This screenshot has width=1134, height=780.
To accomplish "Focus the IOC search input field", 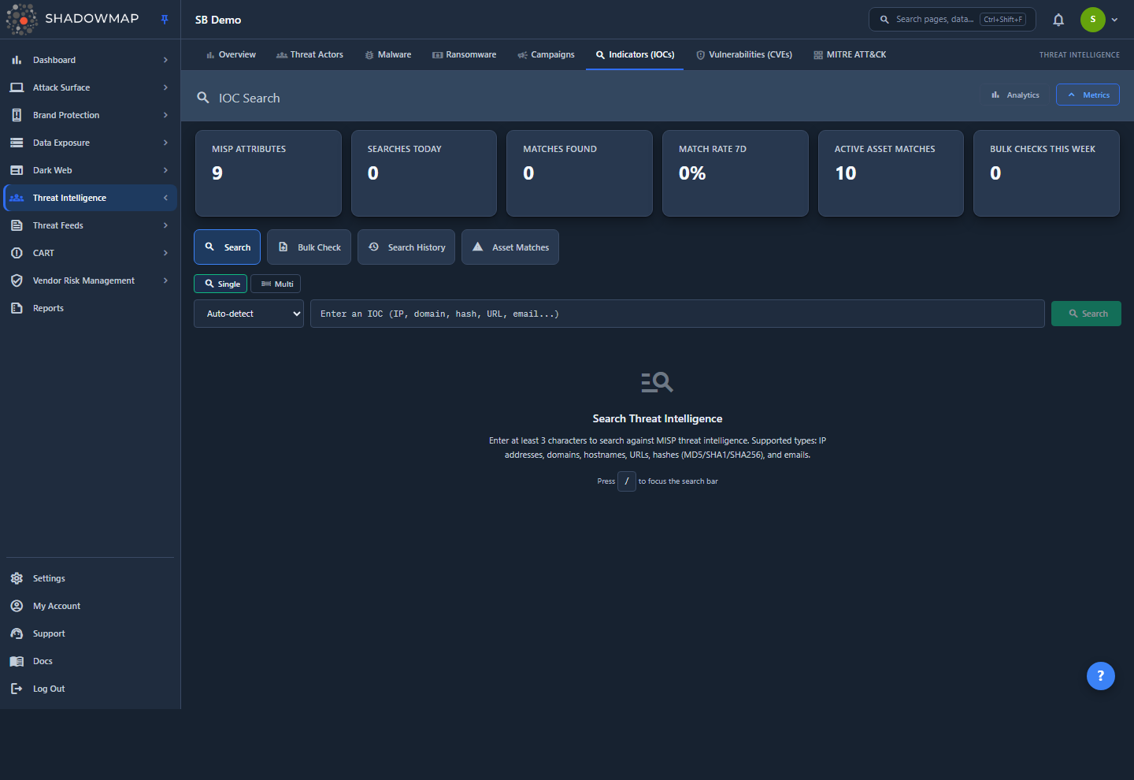I will [x=677, y=314].
